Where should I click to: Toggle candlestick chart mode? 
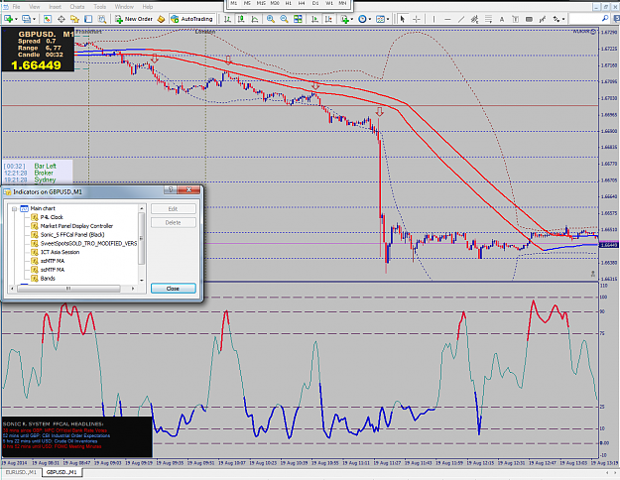click(241, 19)
